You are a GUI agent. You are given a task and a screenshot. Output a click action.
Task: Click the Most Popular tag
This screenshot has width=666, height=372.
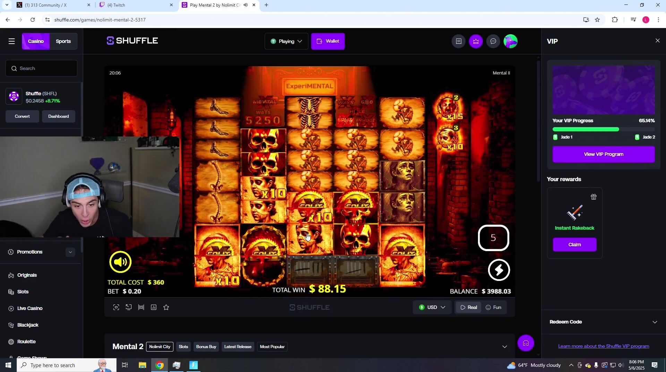[x=272, y=347]
